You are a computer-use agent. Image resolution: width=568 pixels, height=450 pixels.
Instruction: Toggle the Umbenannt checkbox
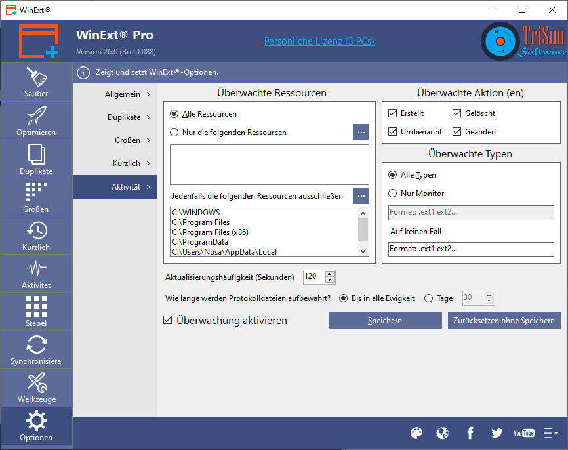(392, 131)
